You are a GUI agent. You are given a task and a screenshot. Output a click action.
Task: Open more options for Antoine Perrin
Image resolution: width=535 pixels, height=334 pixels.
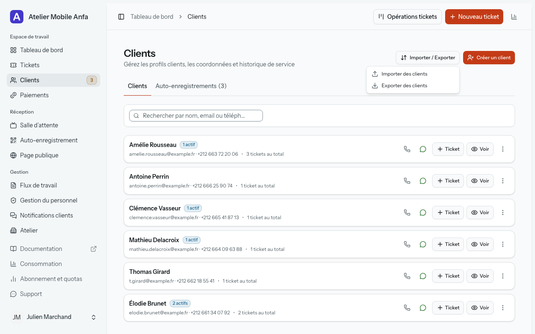(503, 181)
